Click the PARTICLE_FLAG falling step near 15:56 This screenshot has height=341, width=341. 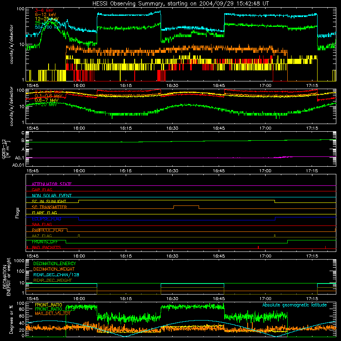67,230
